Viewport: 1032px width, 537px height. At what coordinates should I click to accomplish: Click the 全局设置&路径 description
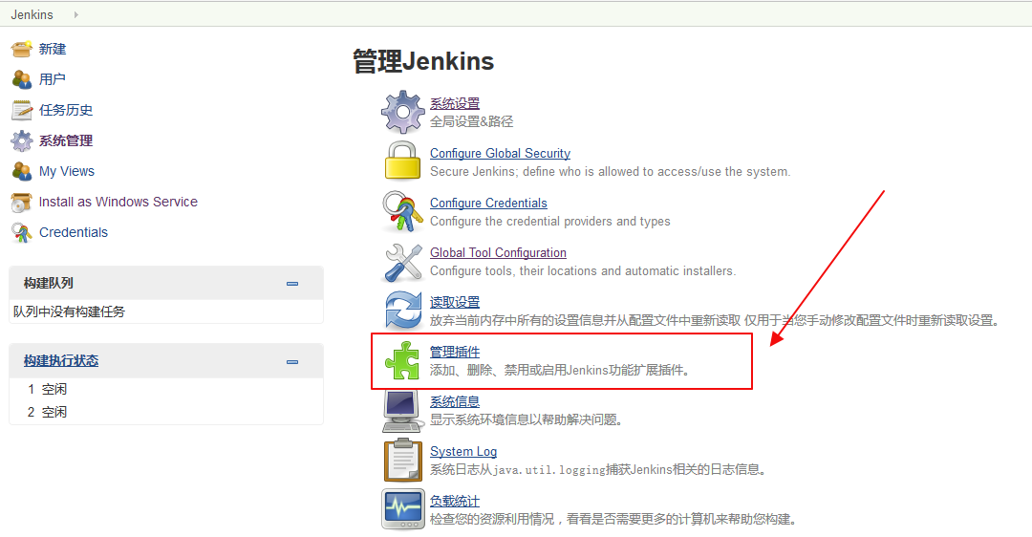tap(471, 121)
